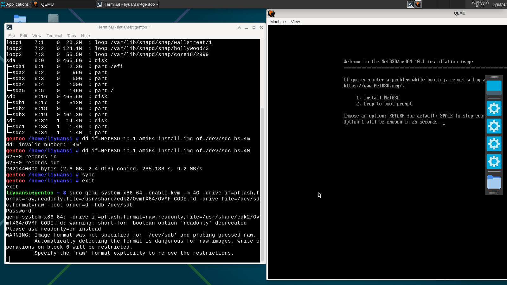Open the home folder icon on the desktop
Screen dimensions: 507x285
20,19
